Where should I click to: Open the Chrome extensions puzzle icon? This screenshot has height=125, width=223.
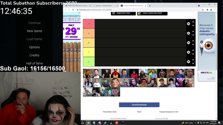(x=207, y=10)
